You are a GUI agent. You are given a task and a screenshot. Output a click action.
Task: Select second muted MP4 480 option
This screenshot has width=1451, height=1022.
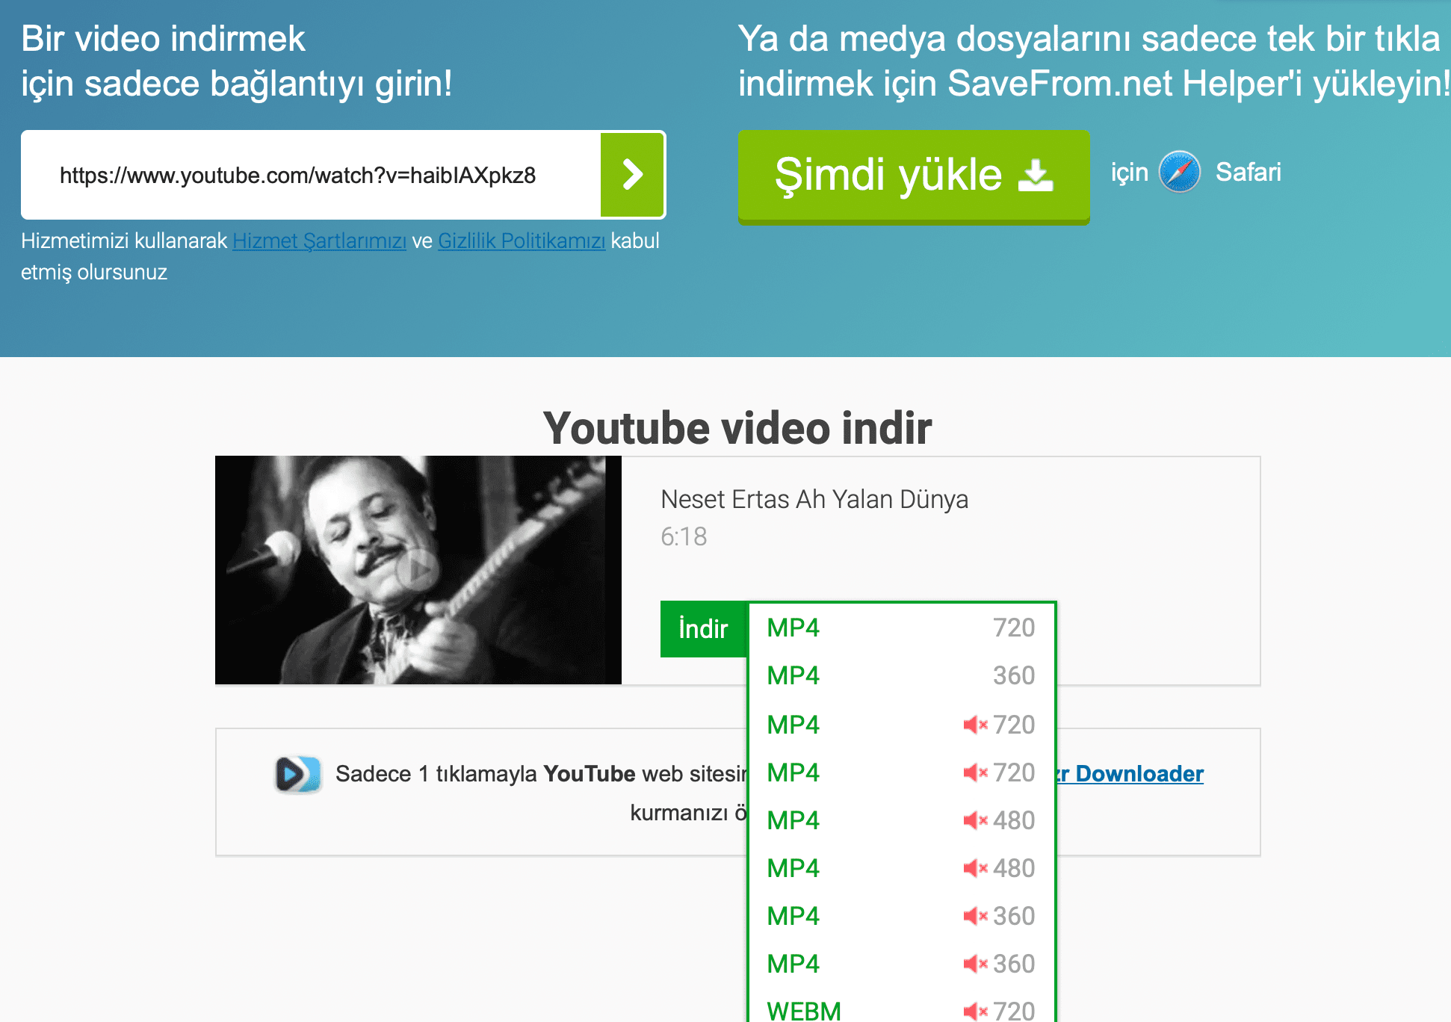point(901,868)
